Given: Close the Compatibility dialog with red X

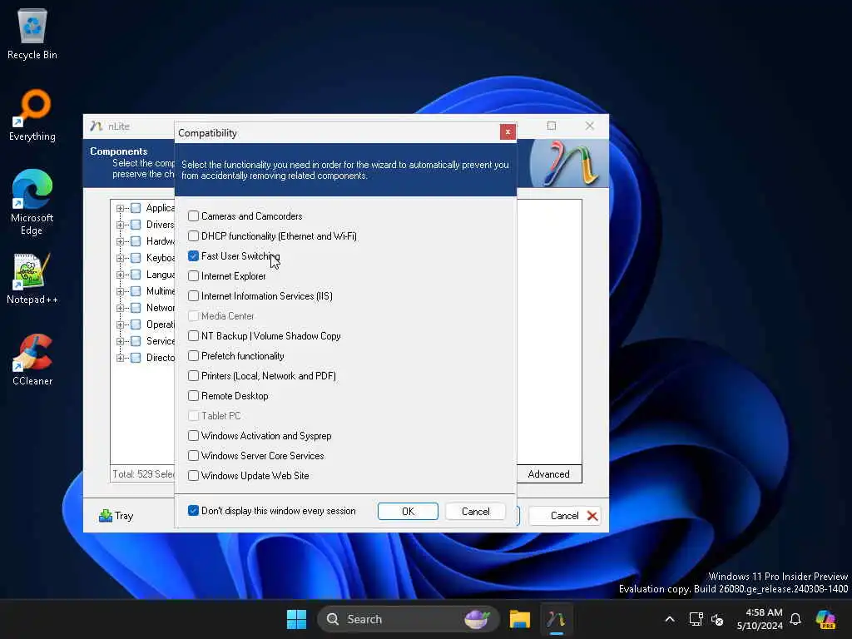Looking at the screenshot, I should click(508, 132).
